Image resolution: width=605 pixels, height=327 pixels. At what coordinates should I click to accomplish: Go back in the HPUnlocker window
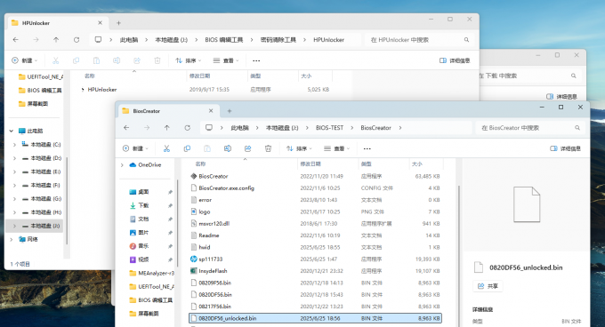point(16,40)
